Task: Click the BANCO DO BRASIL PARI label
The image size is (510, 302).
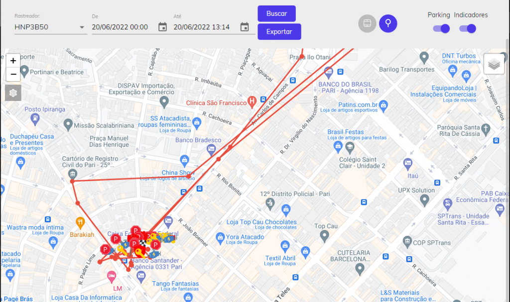Action: tap(348, 88)
